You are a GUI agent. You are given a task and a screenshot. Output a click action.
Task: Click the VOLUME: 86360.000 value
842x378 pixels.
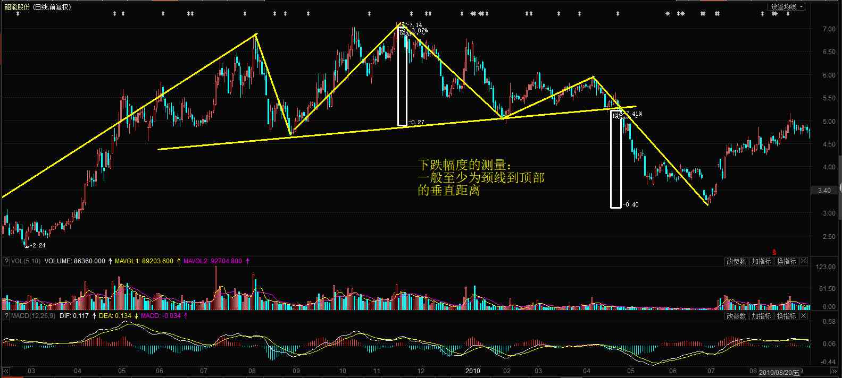[x=75, y=261]
